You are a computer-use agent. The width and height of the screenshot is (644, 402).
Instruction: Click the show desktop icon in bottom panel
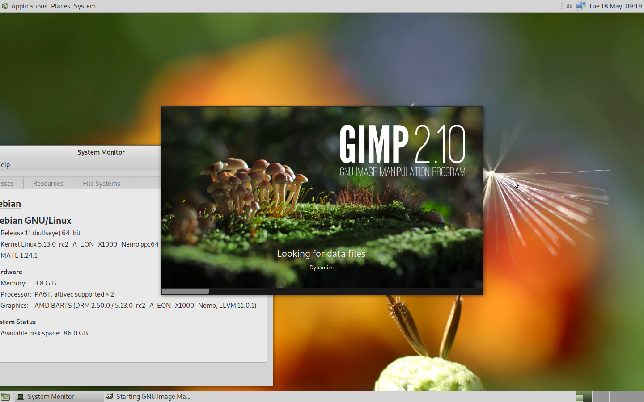click(x=5, y=397)
